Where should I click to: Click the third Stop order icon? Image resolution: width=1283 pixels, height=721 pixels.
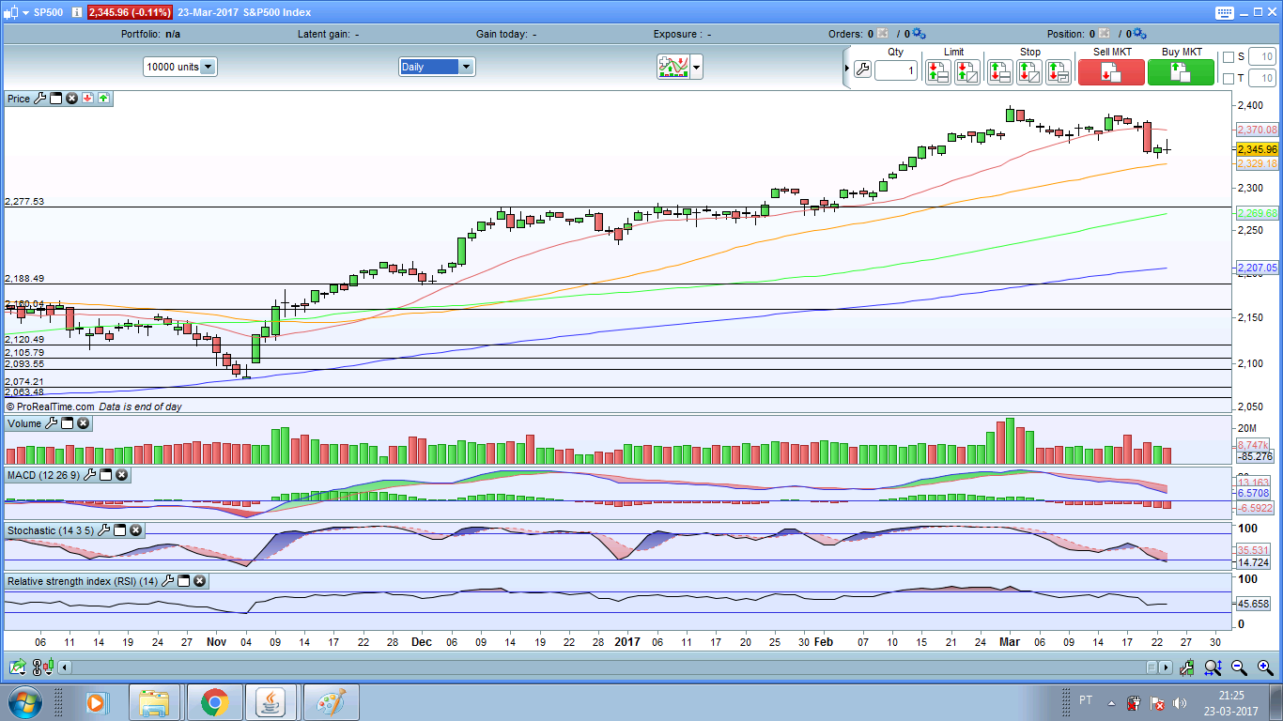1059,71
